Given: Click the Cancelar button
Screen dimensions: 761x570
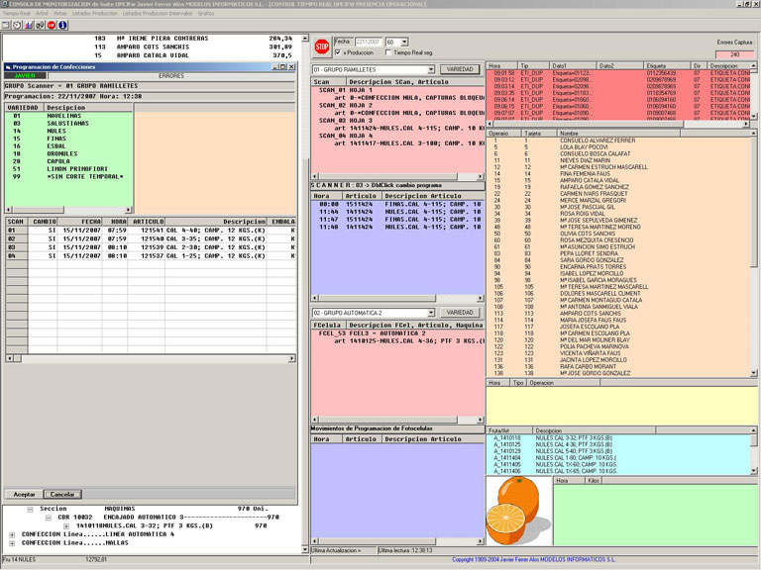Looking at the screenshot, I should [62, 495].
